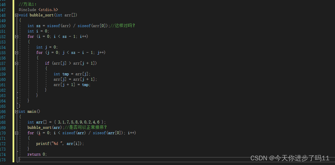The width and height of the screenshot is (335, 165).
Task: Click the int tmp = arr[j]; statement
Action: (72, 74)
